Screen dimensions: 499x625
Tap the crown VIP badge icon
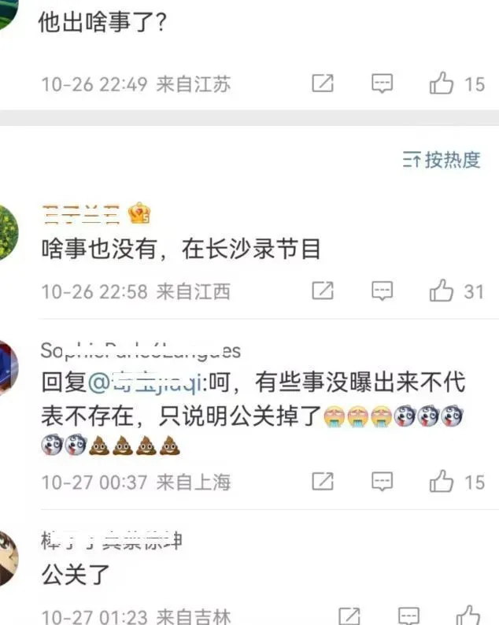click(x=139, y=213)
